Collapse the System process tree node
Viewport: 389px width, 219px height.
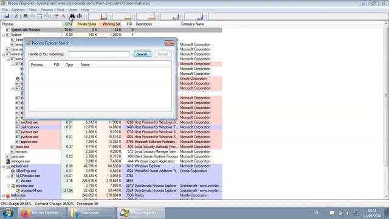[4, 35]
